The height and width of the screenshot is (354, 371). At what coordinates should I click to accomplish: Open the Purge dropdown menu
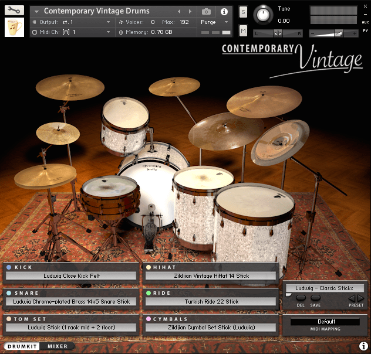(214, 22)
